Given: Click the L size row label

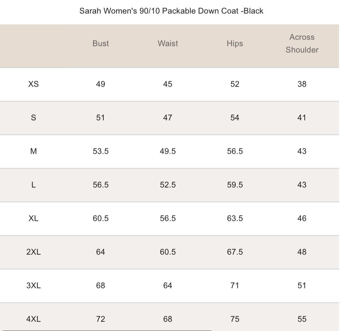Looking at the screenshot, I should (x=33, y=185).
